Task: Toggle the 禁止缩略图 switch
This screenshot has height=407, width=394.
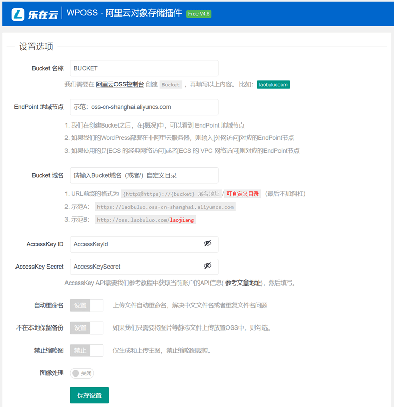Action: [86, 350]
